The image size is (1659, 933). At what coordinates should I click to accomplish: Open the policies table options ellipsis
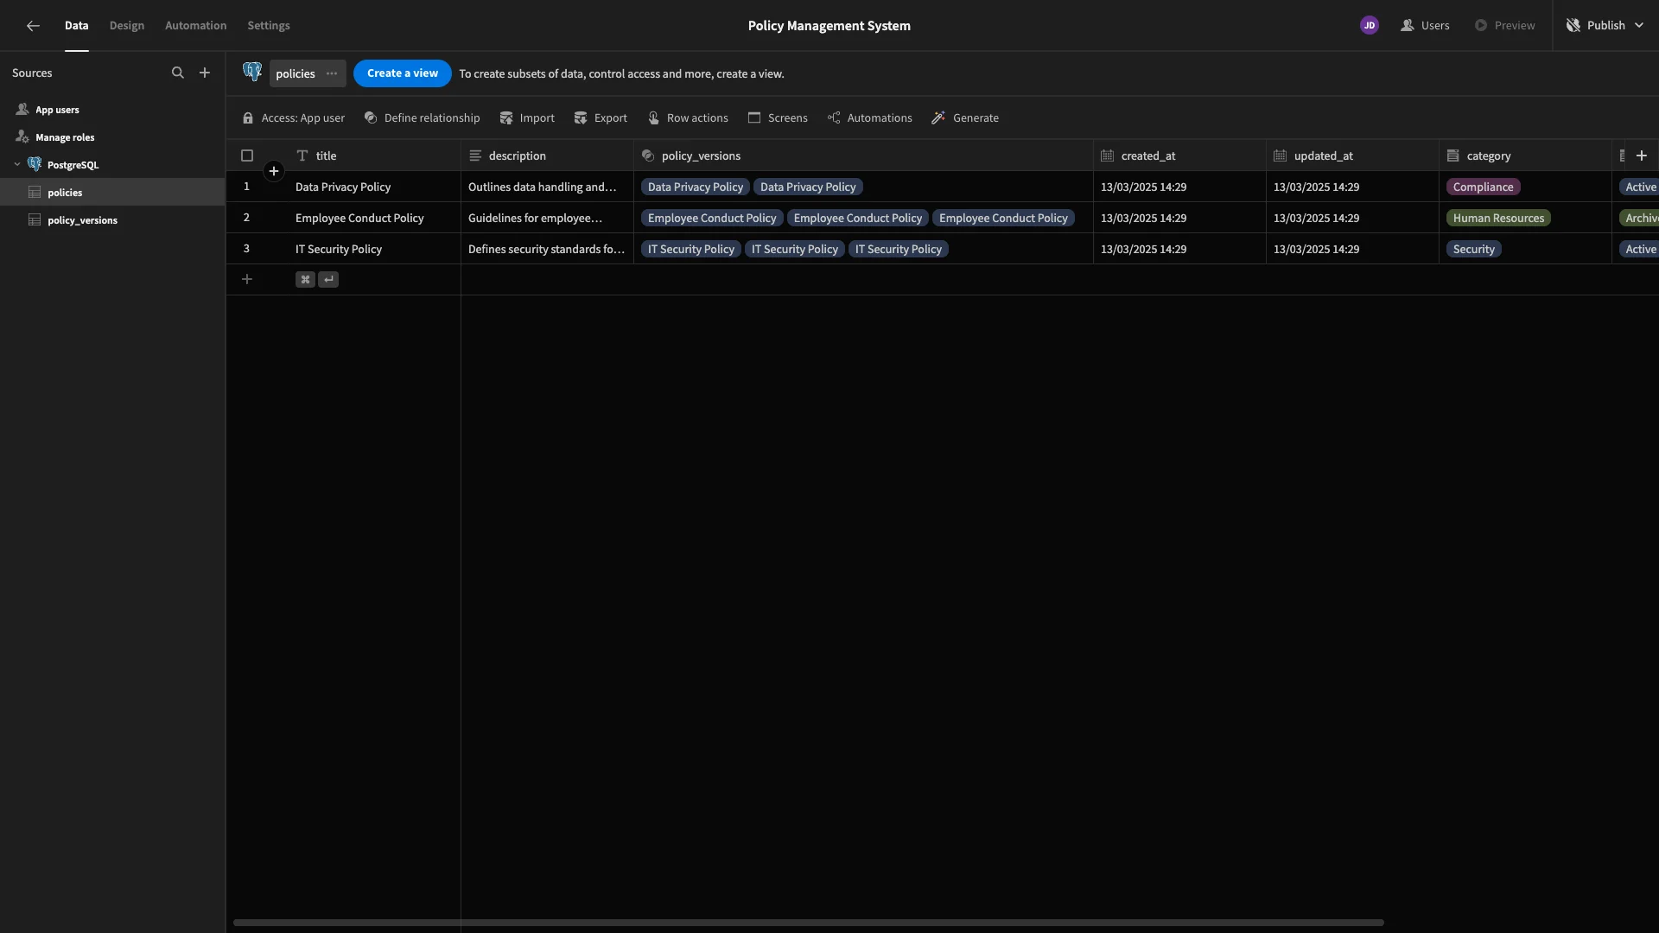(332, 73)
